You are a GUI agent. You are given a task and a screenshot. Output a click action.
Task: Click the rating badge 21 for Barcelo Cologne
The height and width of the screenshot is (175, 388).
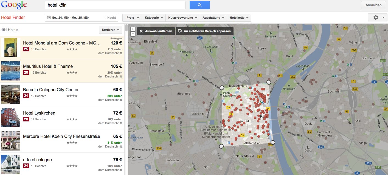(x=26, y=96)
